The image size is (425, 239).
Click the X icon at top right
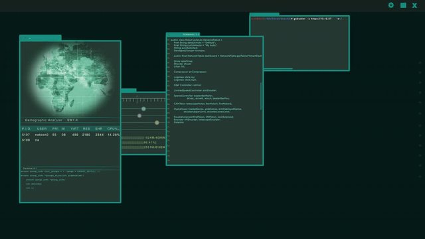pos(414,5)
